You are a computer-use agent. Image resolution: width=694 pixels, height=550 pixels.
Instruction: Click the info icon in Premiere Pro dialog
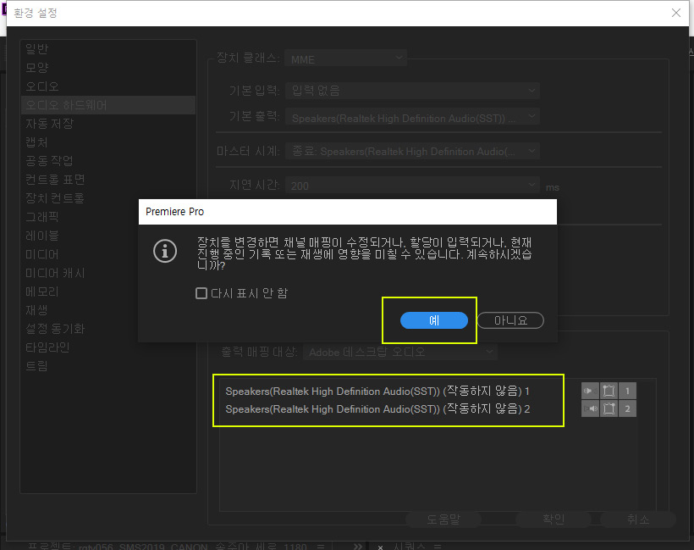point(165,251)
